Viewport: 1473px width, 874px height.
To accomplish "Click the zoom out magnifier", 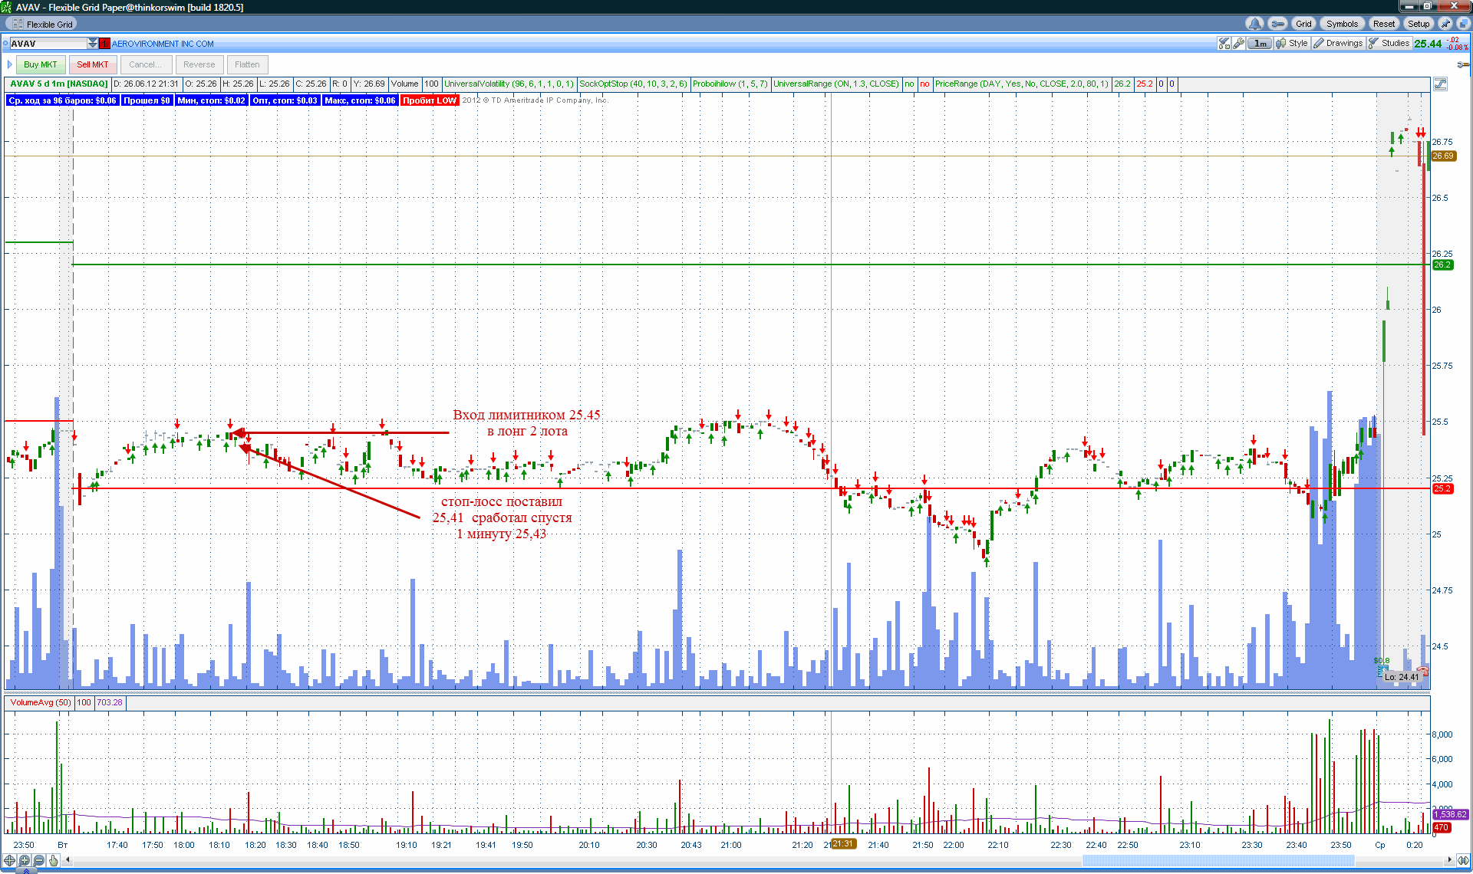I will (38, 860).
